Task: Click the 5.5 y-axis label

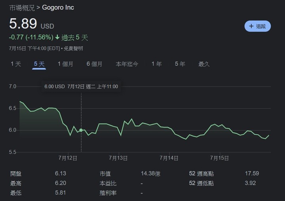Action: point(13,152)
